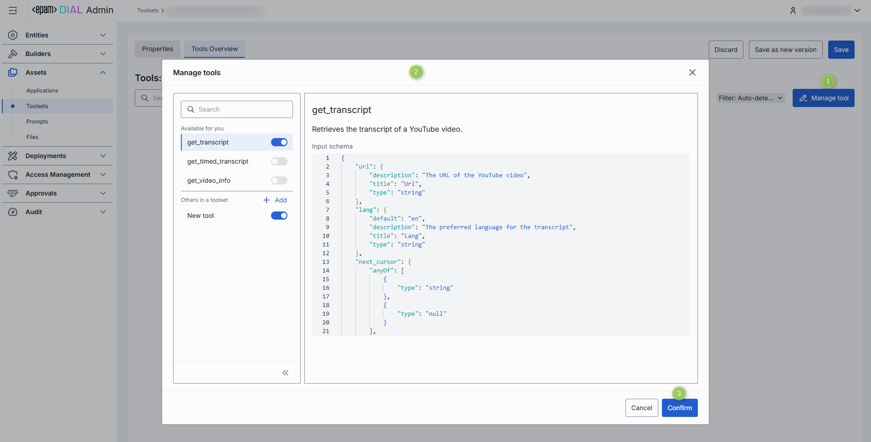871x442 pixels.
Task: Close the Manage tools dialog
Action: [x=692, y=72]
